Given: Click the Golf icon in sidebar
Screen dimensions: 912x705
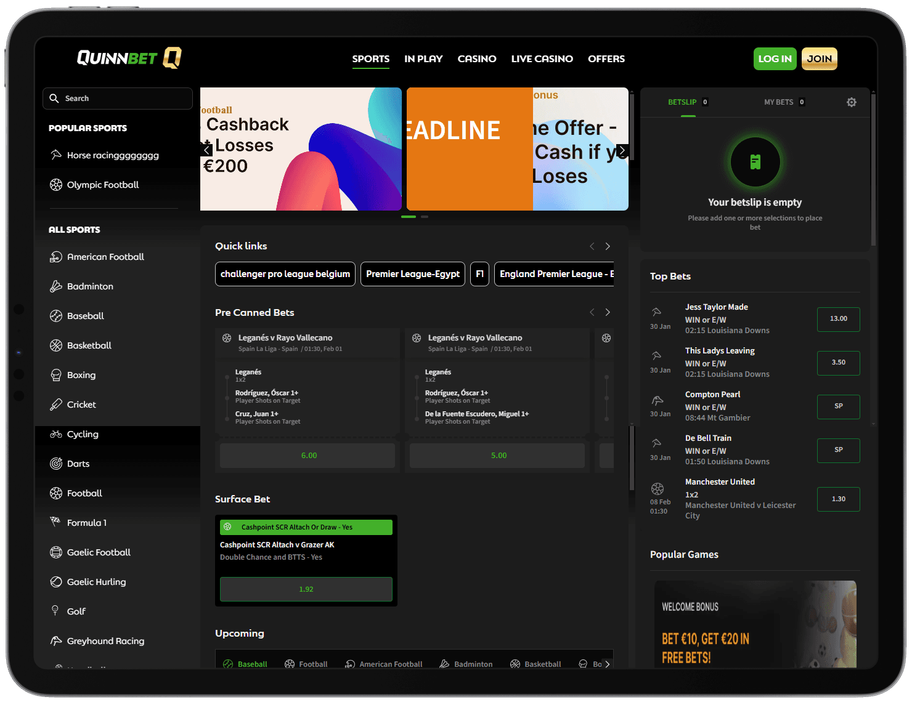Looking at the screenshot, I should (55, 611).
